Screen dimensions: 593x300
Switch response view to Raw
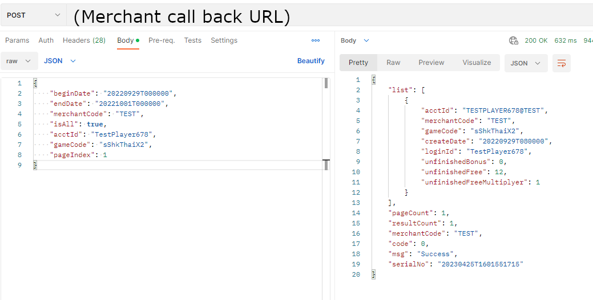coord(393,63)
